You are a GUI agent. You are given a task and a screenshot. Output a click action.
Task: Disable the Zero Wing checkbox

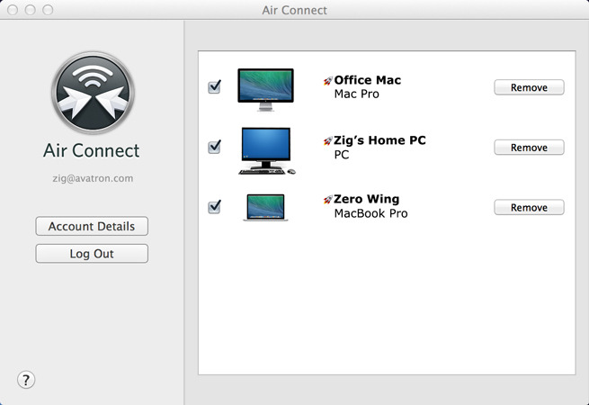tap(214, 207)
